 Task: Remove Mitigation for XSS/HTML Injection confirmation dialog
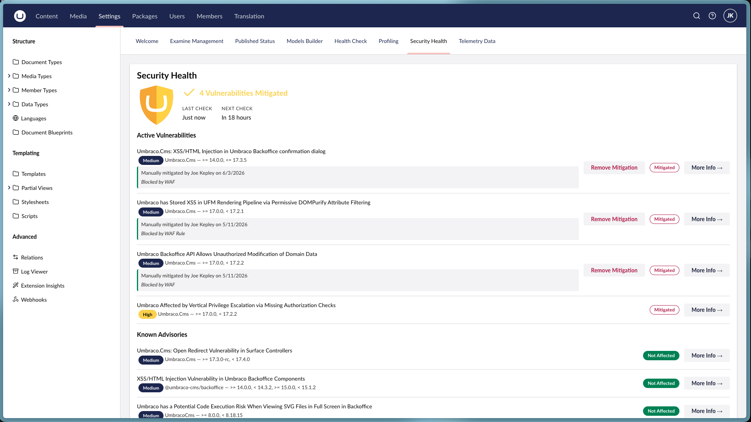pos(614,168)
